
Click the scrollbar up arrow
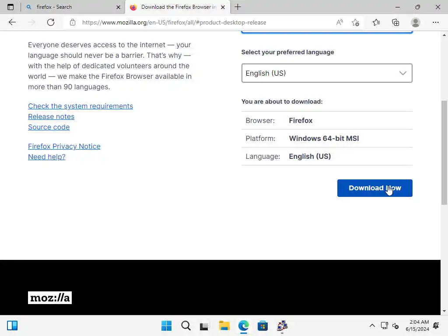click(444, 35)
